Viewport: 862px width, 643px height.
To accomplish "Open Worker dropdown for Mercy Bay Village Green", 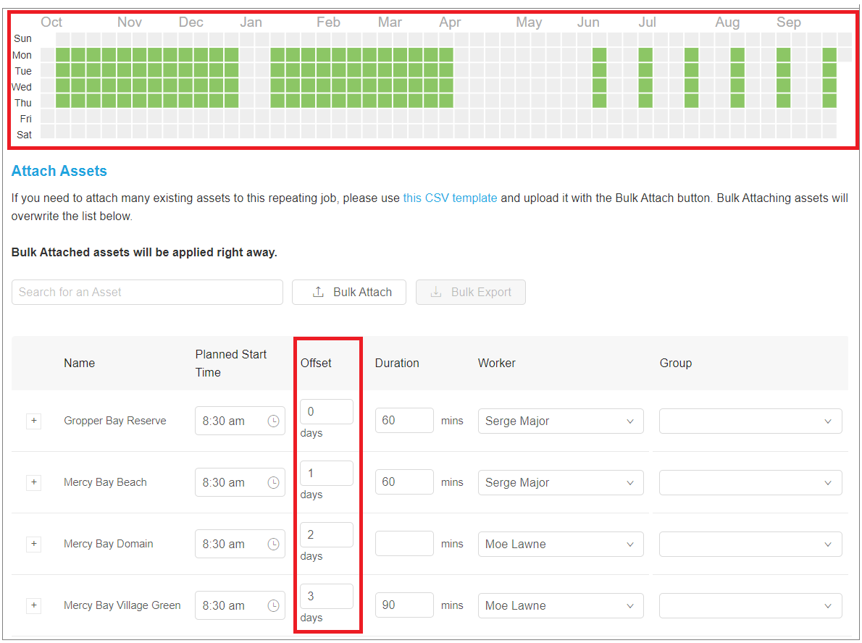I will [561, 605].
